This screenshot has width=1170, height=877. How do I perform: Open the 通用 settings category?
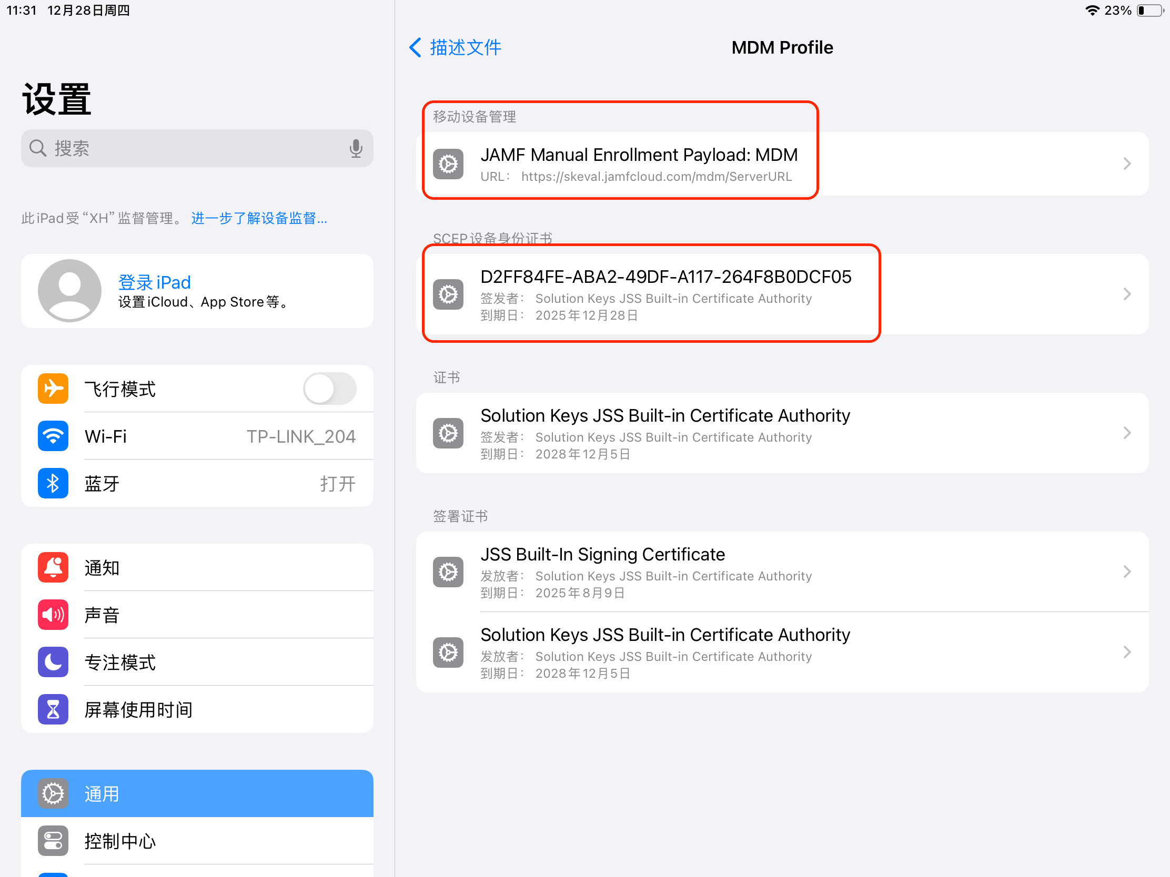point(197,793)
